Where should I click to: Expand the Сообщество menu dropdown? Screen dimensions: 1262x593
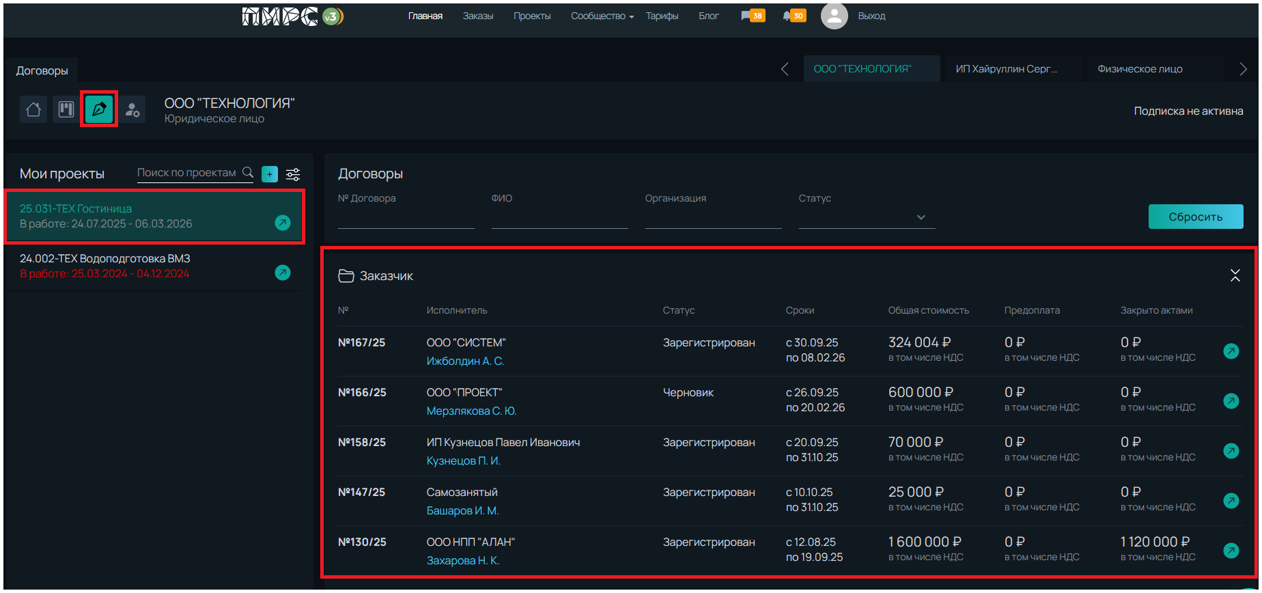pyautogui.click(x=602, y=16)
